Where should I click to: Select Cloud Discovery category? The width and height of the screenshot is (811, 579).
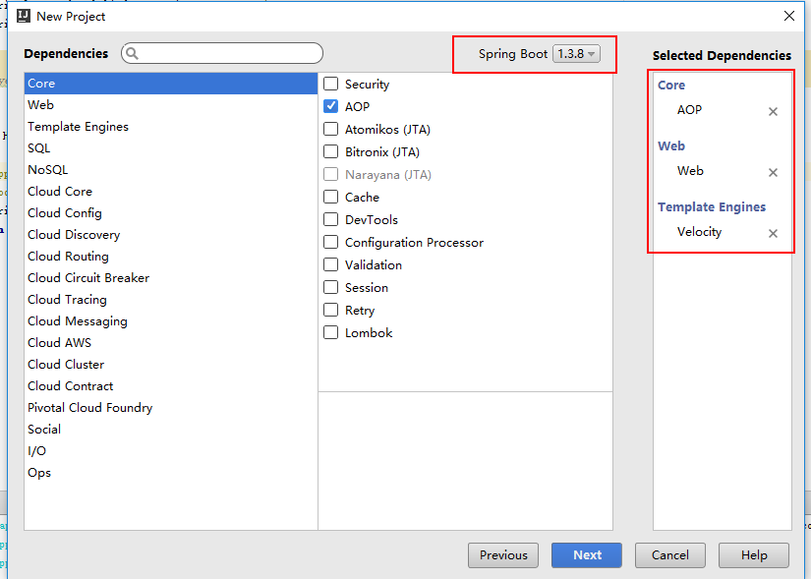tap(171, 235)
